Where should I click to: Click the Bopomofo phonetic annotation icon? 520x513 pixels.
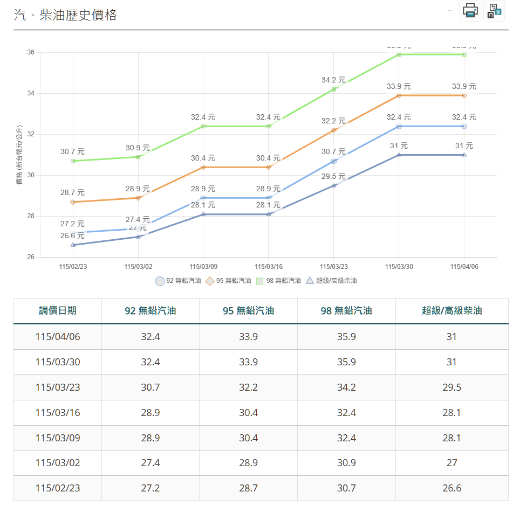point(494,11)
